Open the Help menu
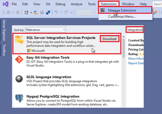162x114 pixels. click(x=143, y=4)
